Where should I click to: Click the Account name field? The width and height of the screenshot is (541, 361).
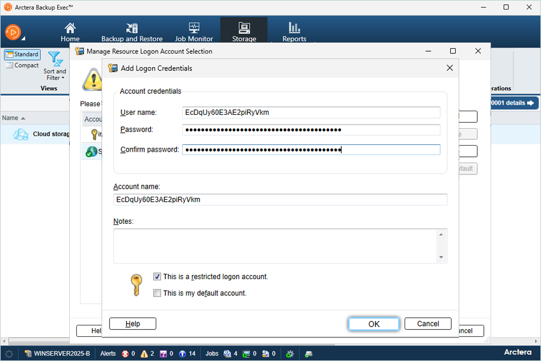pos(280,200)
